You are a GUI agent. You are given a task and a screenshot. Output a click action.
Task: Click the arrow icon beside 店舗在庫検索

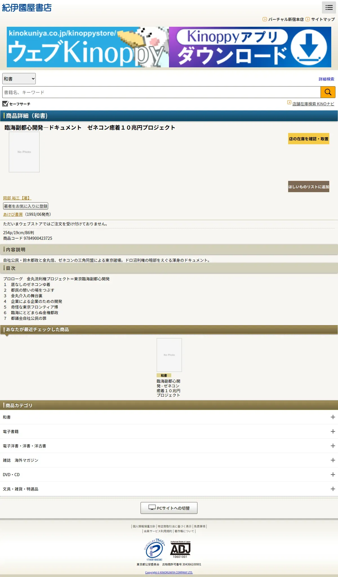[x=289, y=102]
